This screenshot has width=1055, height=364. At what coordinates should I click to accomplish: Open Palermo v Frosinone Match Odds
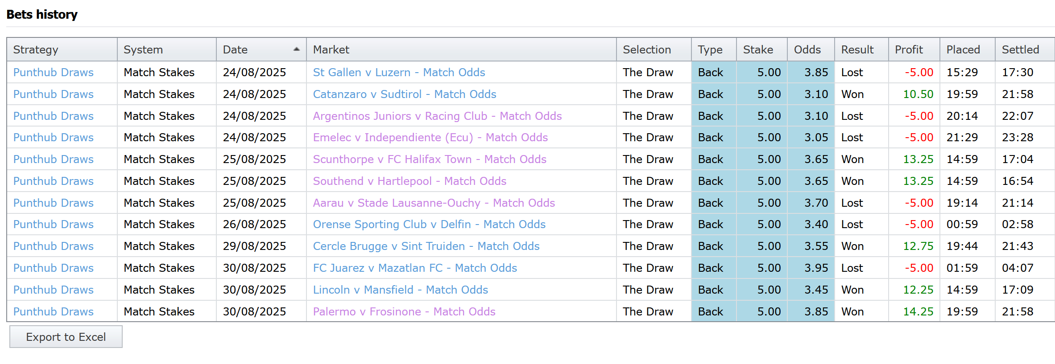tap(404, 311)
